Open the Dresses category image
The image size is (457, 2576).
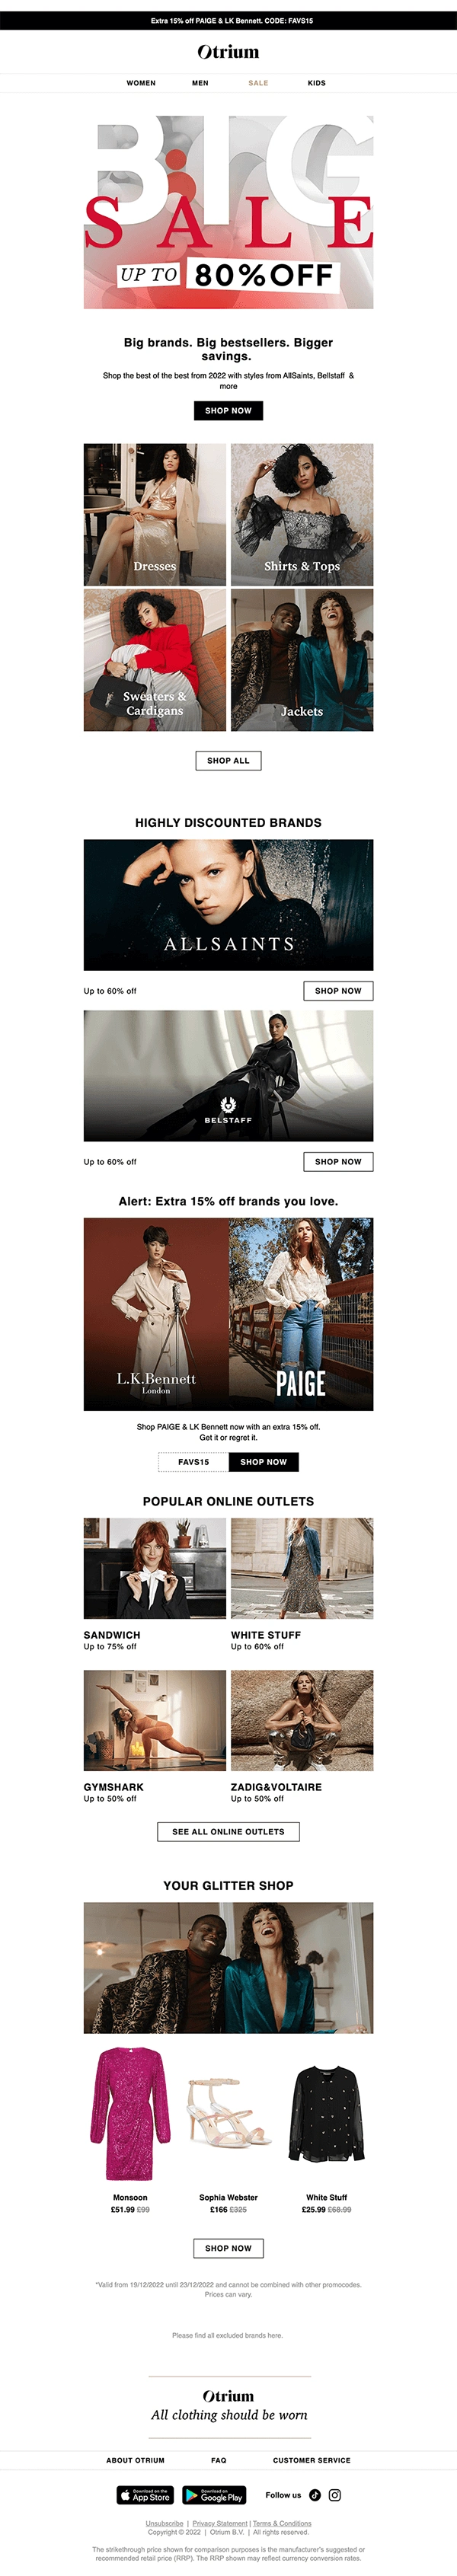click(155, 514)
